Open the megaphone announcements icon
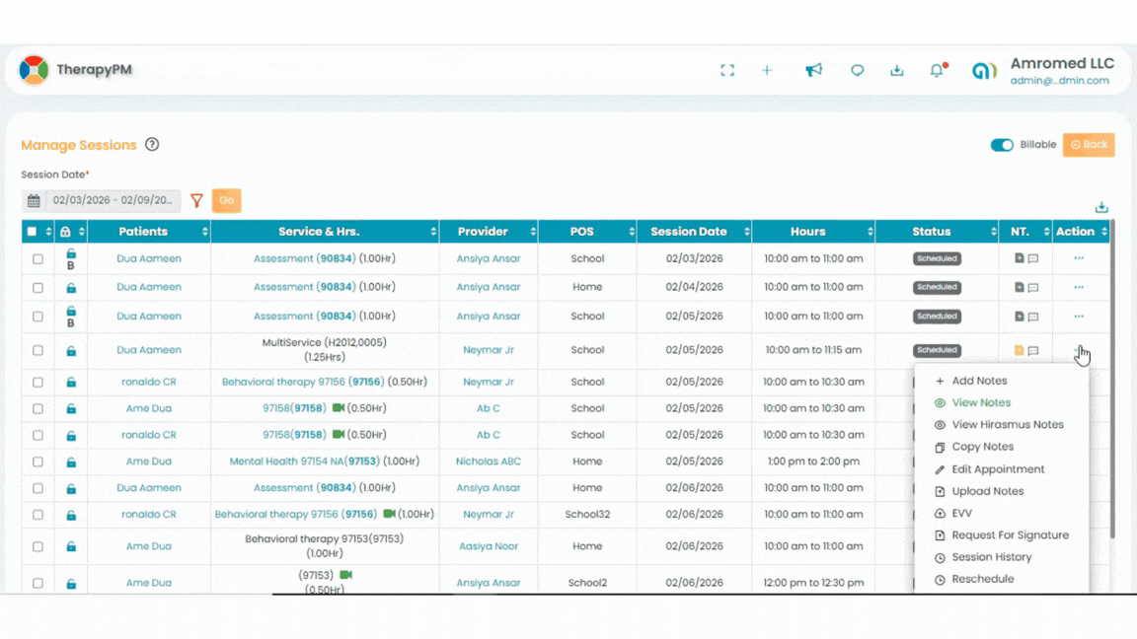Screen dimensions: 1137x639 (813, 70)
